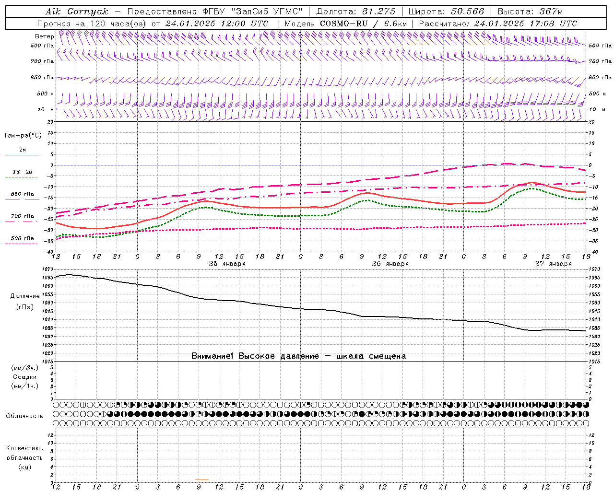Select the (мм/3ч.) precipitation unit label
Viewport: 614px width, 491px height.
(x=25, y=368)
